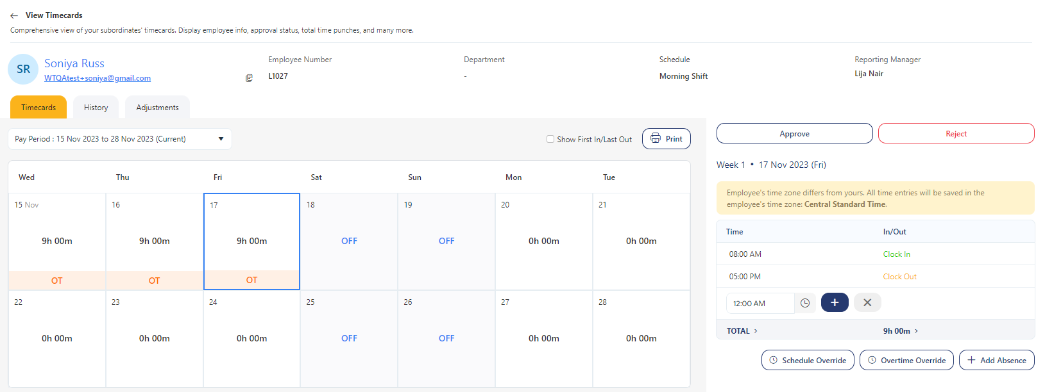Click the SR avatar circle
Screen dimensions: 1045x392
(x=23, y=69)
